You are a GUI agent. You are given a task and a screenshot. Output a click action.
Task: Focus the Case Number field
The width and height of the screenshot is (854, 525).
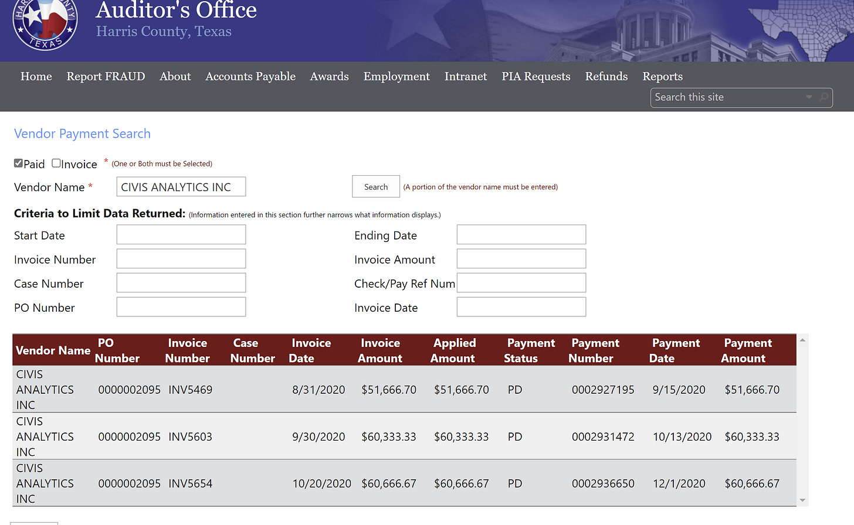(x=181, y=283)
